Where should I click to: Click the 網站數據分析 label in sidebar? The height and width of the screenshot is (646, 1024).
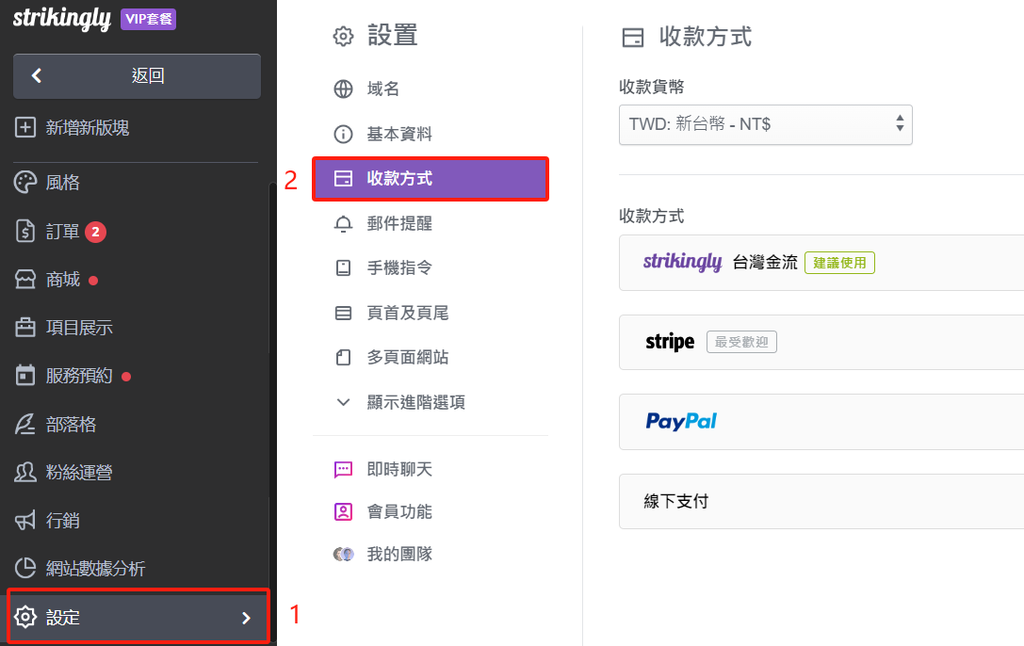click(x=95, y=568)
